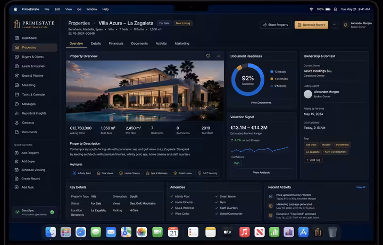Open Tasks & Calendar section
The image size is (383, 245).
pos(34,94)
